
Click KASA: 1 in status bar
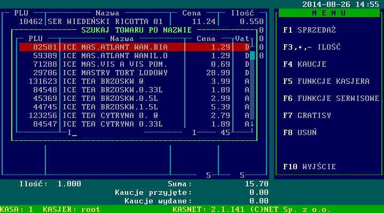pos(17,209)
